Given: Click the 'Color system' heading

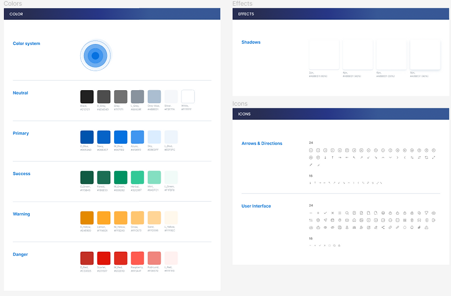Looking at the screenshot, I should (27, 43).
